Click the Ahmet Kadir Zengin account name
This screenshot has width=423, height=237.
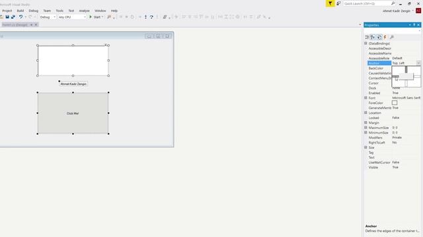click(x=397, y=11)
